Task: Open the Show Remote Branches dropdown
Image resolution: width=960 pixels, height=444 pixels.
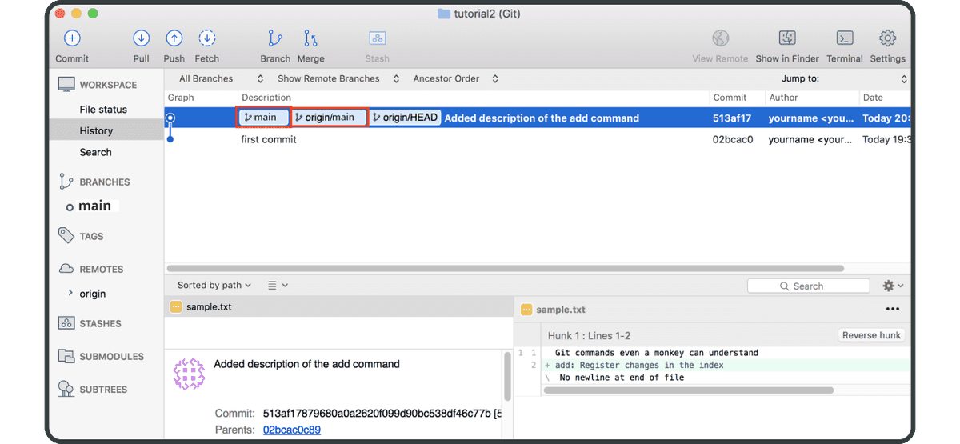Action: click(x=338, y=78)
